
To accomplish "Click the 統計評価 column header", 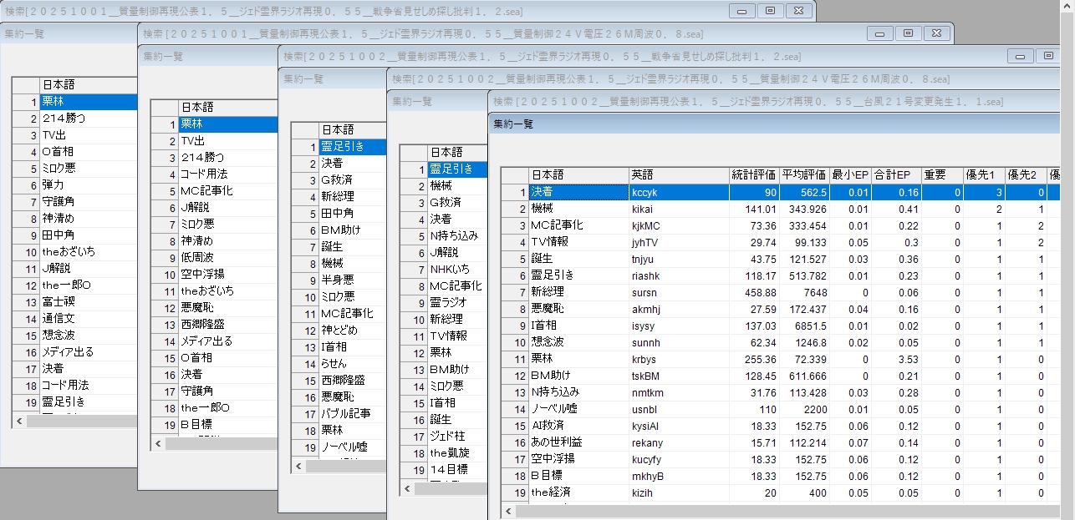I will pos(753,174).
